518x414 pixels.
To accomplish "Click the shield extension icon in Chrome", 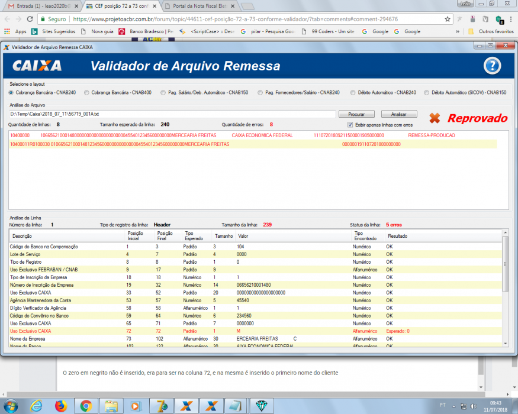I will [x=499, y=20].
